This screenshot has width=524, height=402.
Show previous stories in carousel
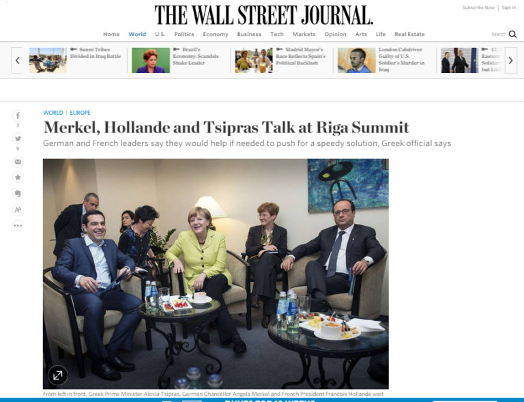pos(17,61)
